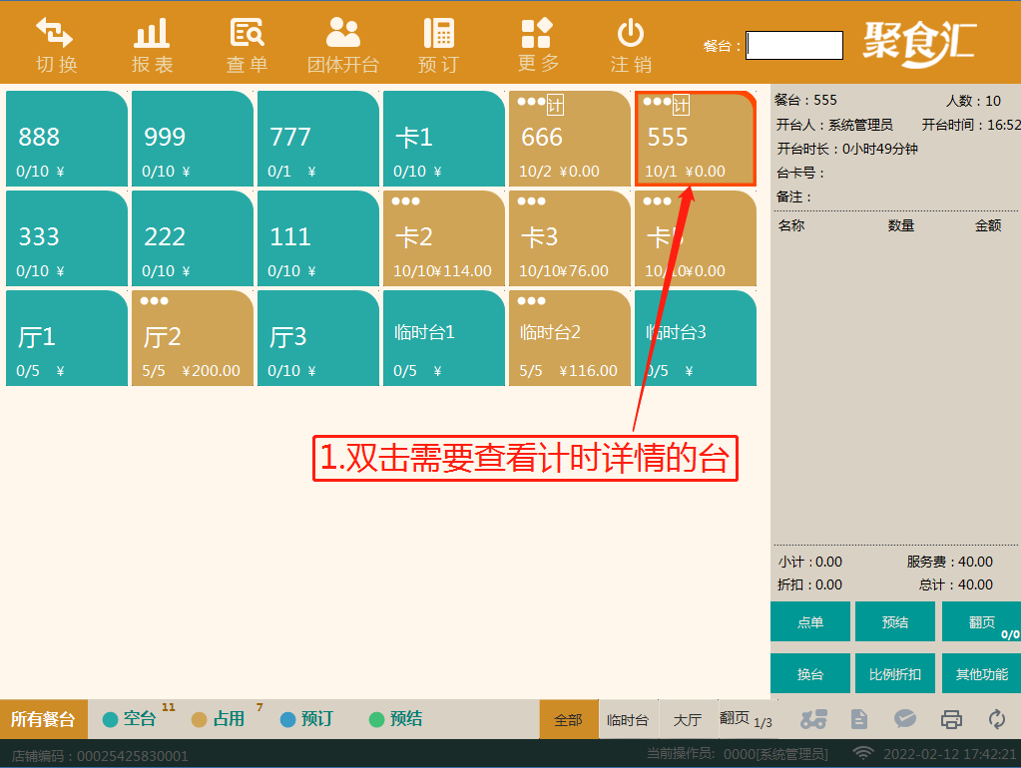Select empty table 777
The height and width of the screenshot is (768, 1021).
[317, 139]
